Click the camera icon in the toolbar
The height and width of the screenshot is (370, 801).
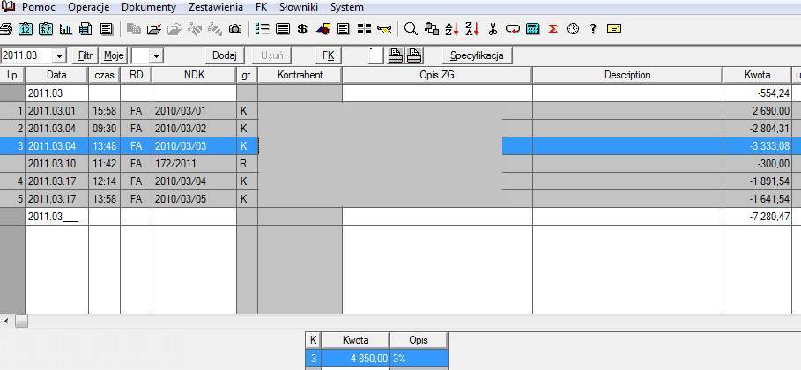[x=235, y=29]
